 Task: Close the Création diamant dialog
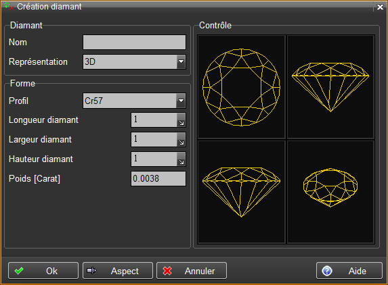coord(380,7)
